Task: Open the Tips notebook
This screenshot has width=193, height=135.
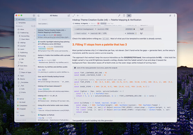Action: 25,62
